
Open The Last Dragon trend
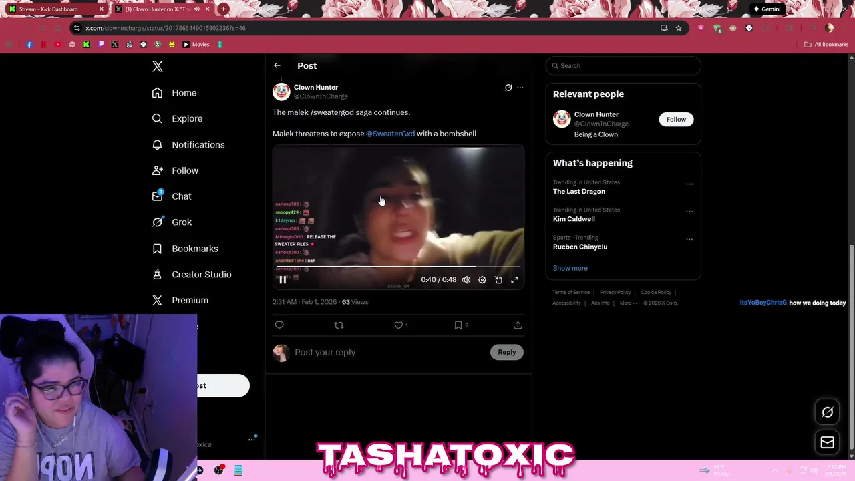[579, 191]
